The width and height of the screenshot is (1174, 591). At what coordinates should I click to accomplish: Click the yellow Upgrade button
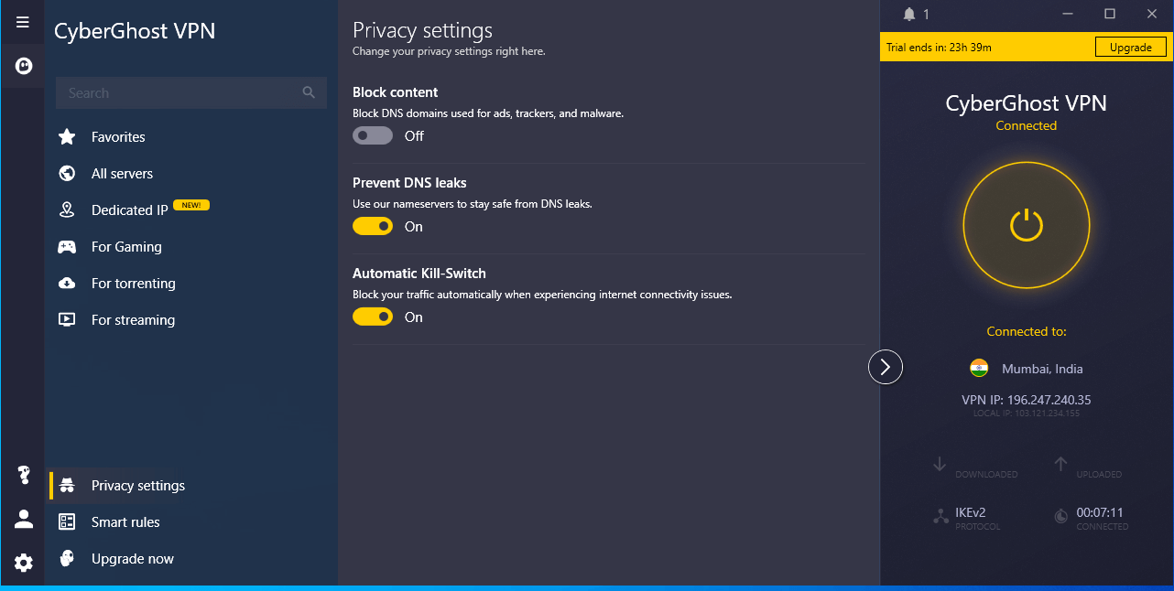point(1131,48)
